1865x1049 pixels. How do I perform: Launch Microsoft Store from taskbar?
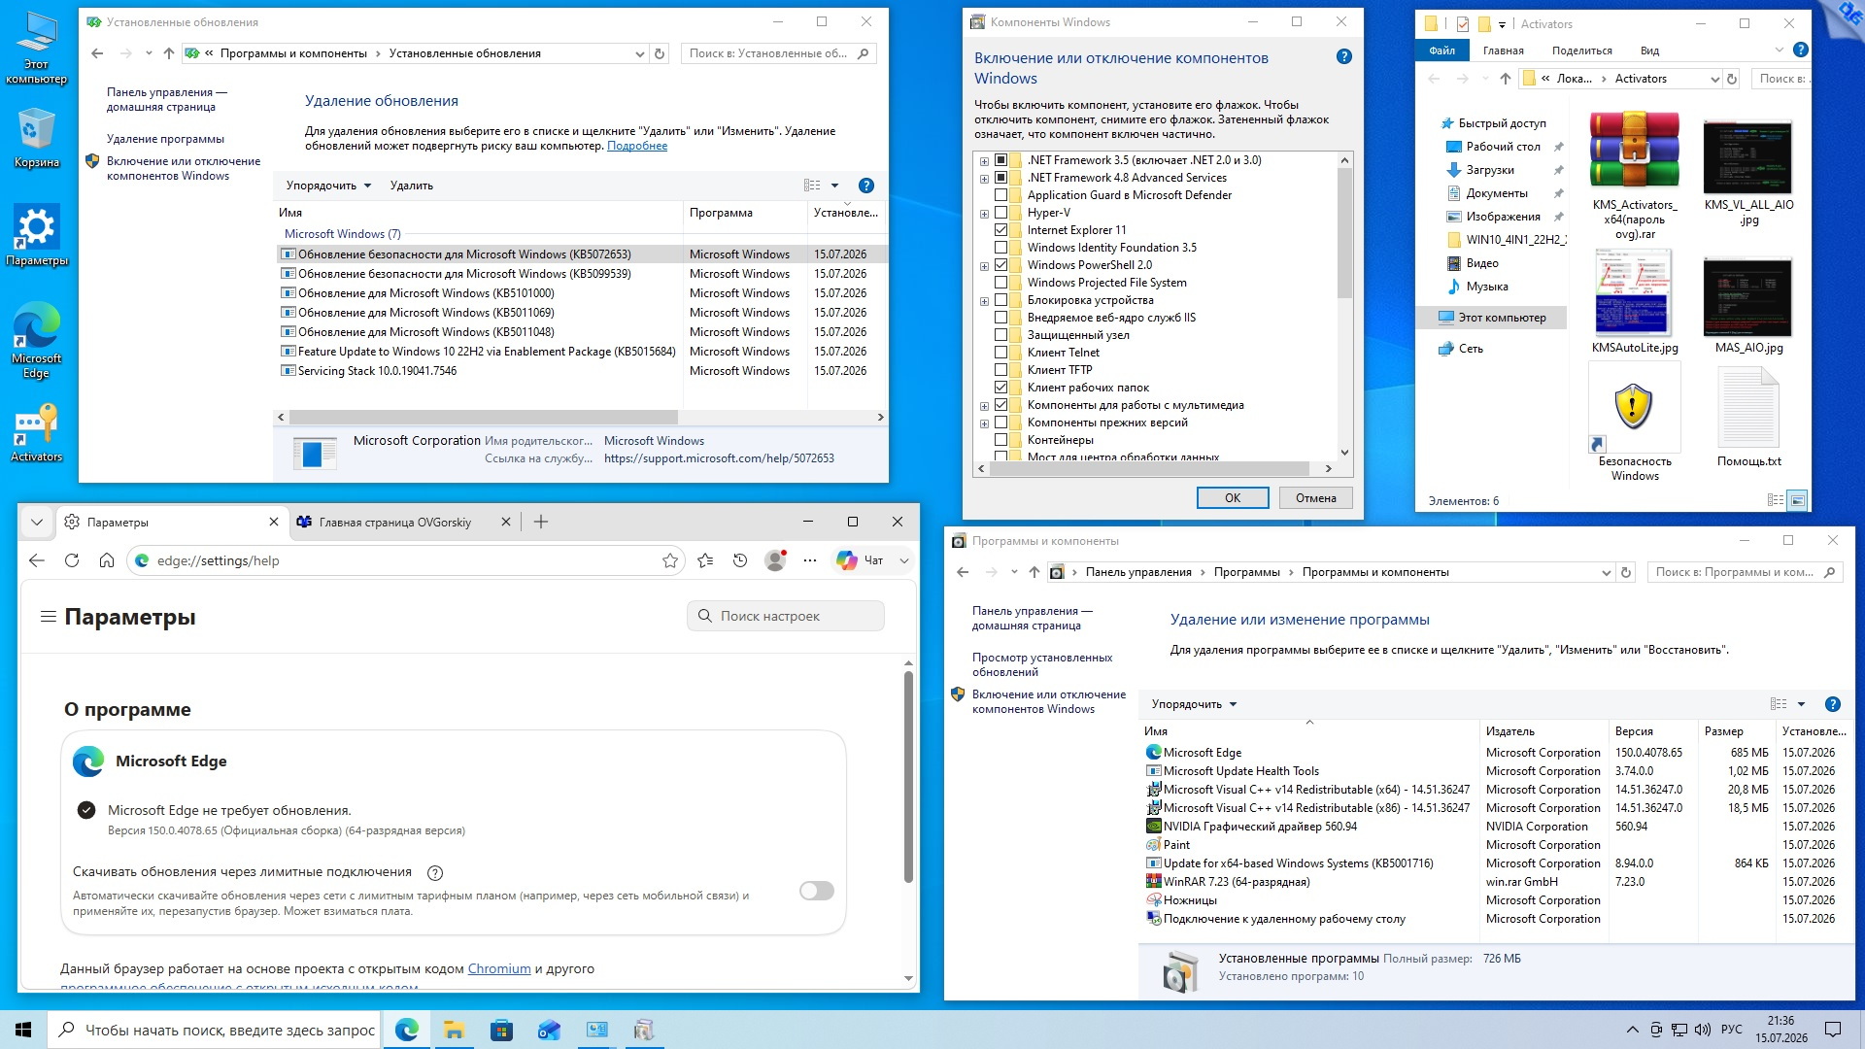pyautogui.click(x=501, y=1030)
